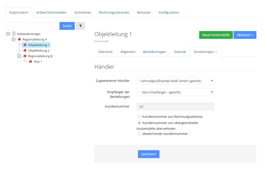The width and height of the screenshot is (265, 169).
Task: Click the search input field
Action: click(x=32, y=26)
